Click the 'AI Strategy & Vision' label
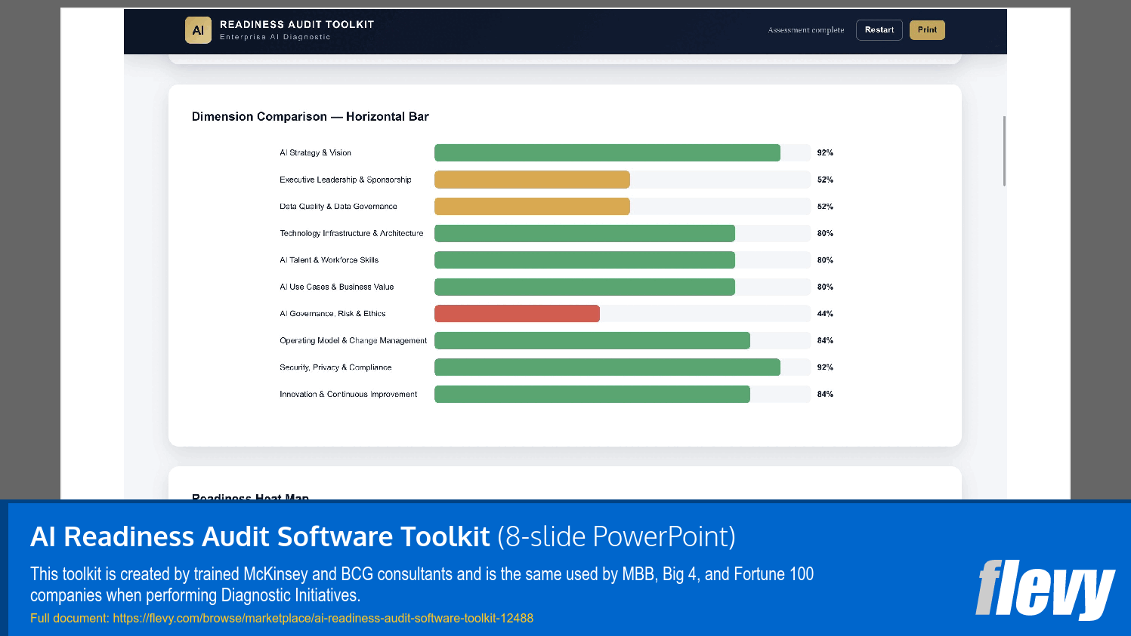Image resolution: width=1131 pixels, height=636 pixels. [x=315, y=152]
